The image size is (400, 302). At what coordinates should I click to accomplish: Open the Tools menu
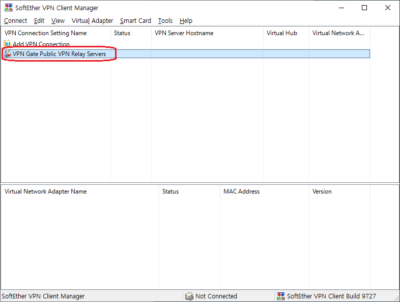coord(165,21)
